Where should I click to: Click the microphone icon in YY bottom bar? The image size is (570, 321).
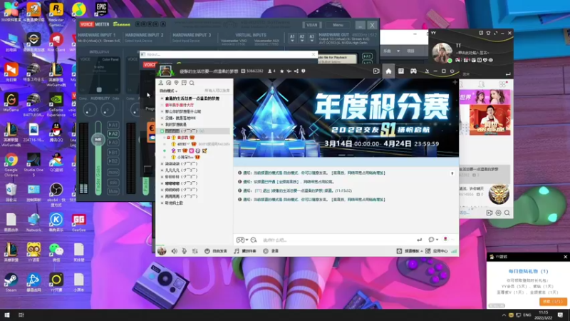[185, 251]
